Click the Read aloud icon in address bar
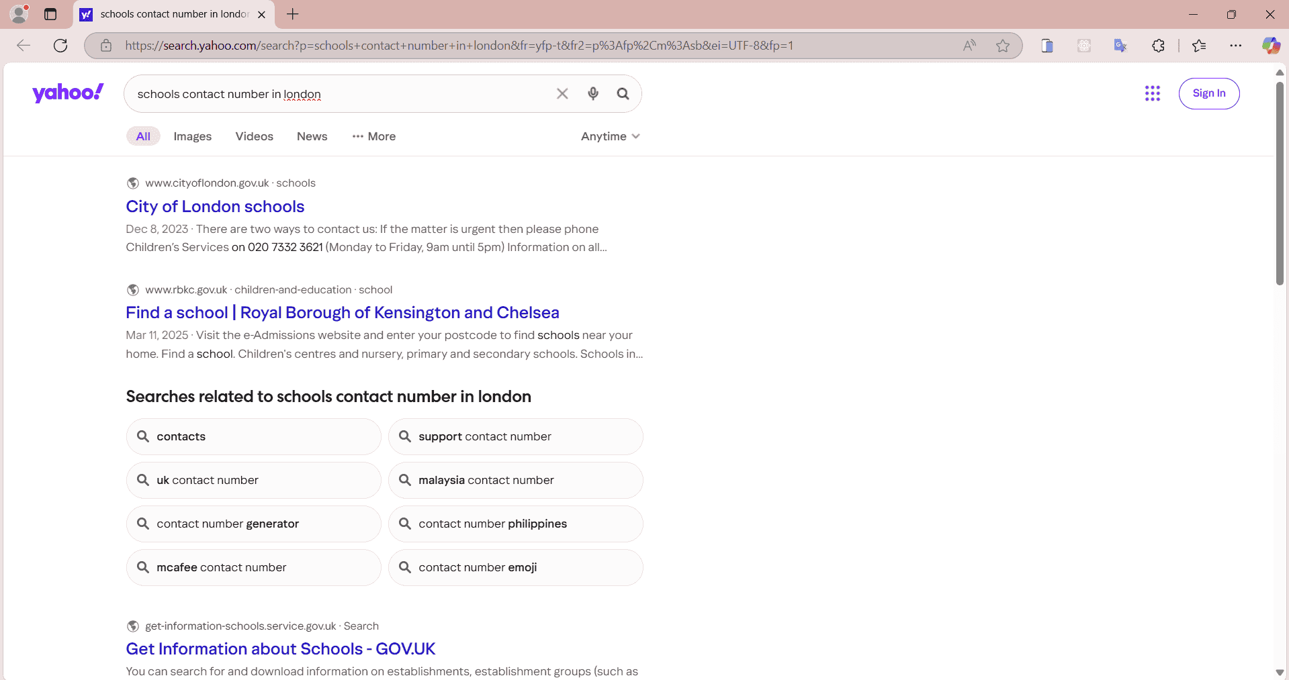The image size is (1289, 680). [x=969, y=46]
